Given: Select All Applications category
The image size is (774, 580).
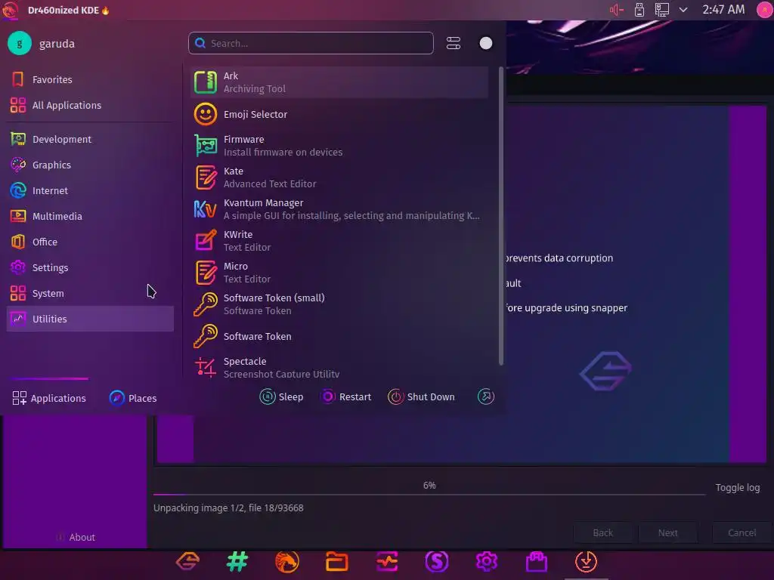Looking at the screenshot, I should tap(90, 105).
